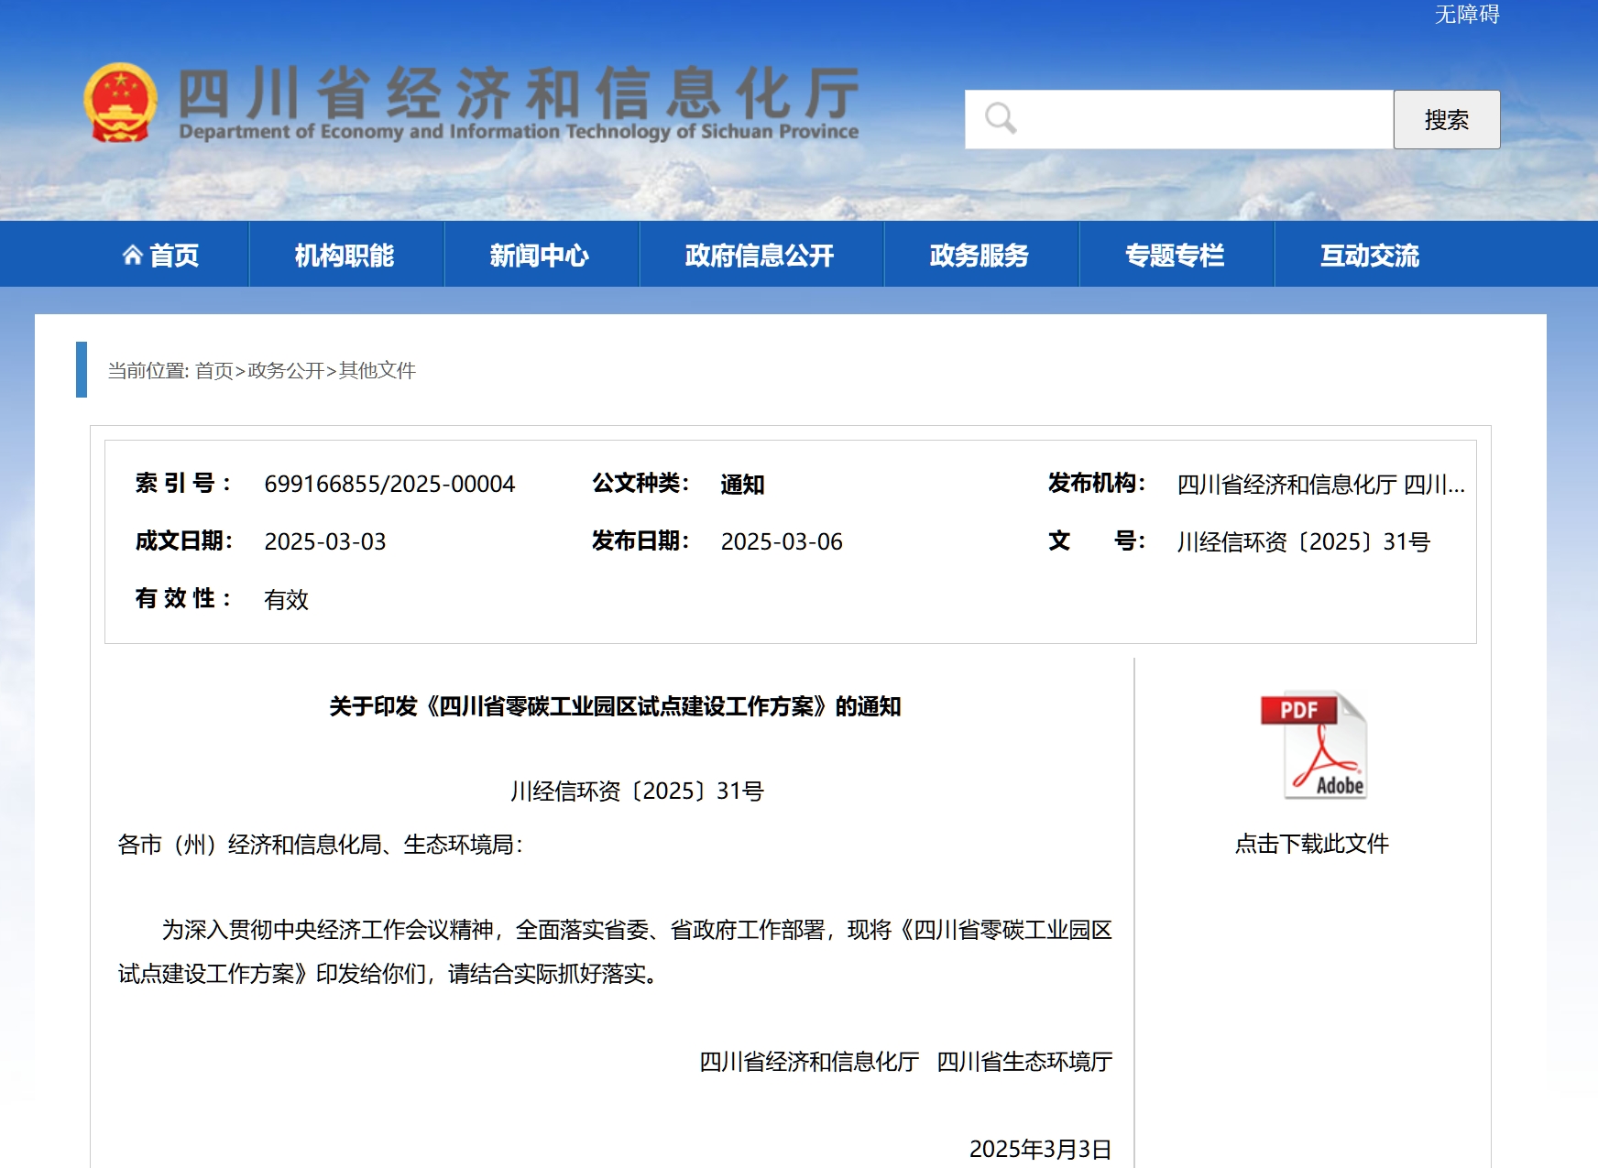Click the magnifier icon in search box
1598x1168 pixels.
coord(1000,118)
